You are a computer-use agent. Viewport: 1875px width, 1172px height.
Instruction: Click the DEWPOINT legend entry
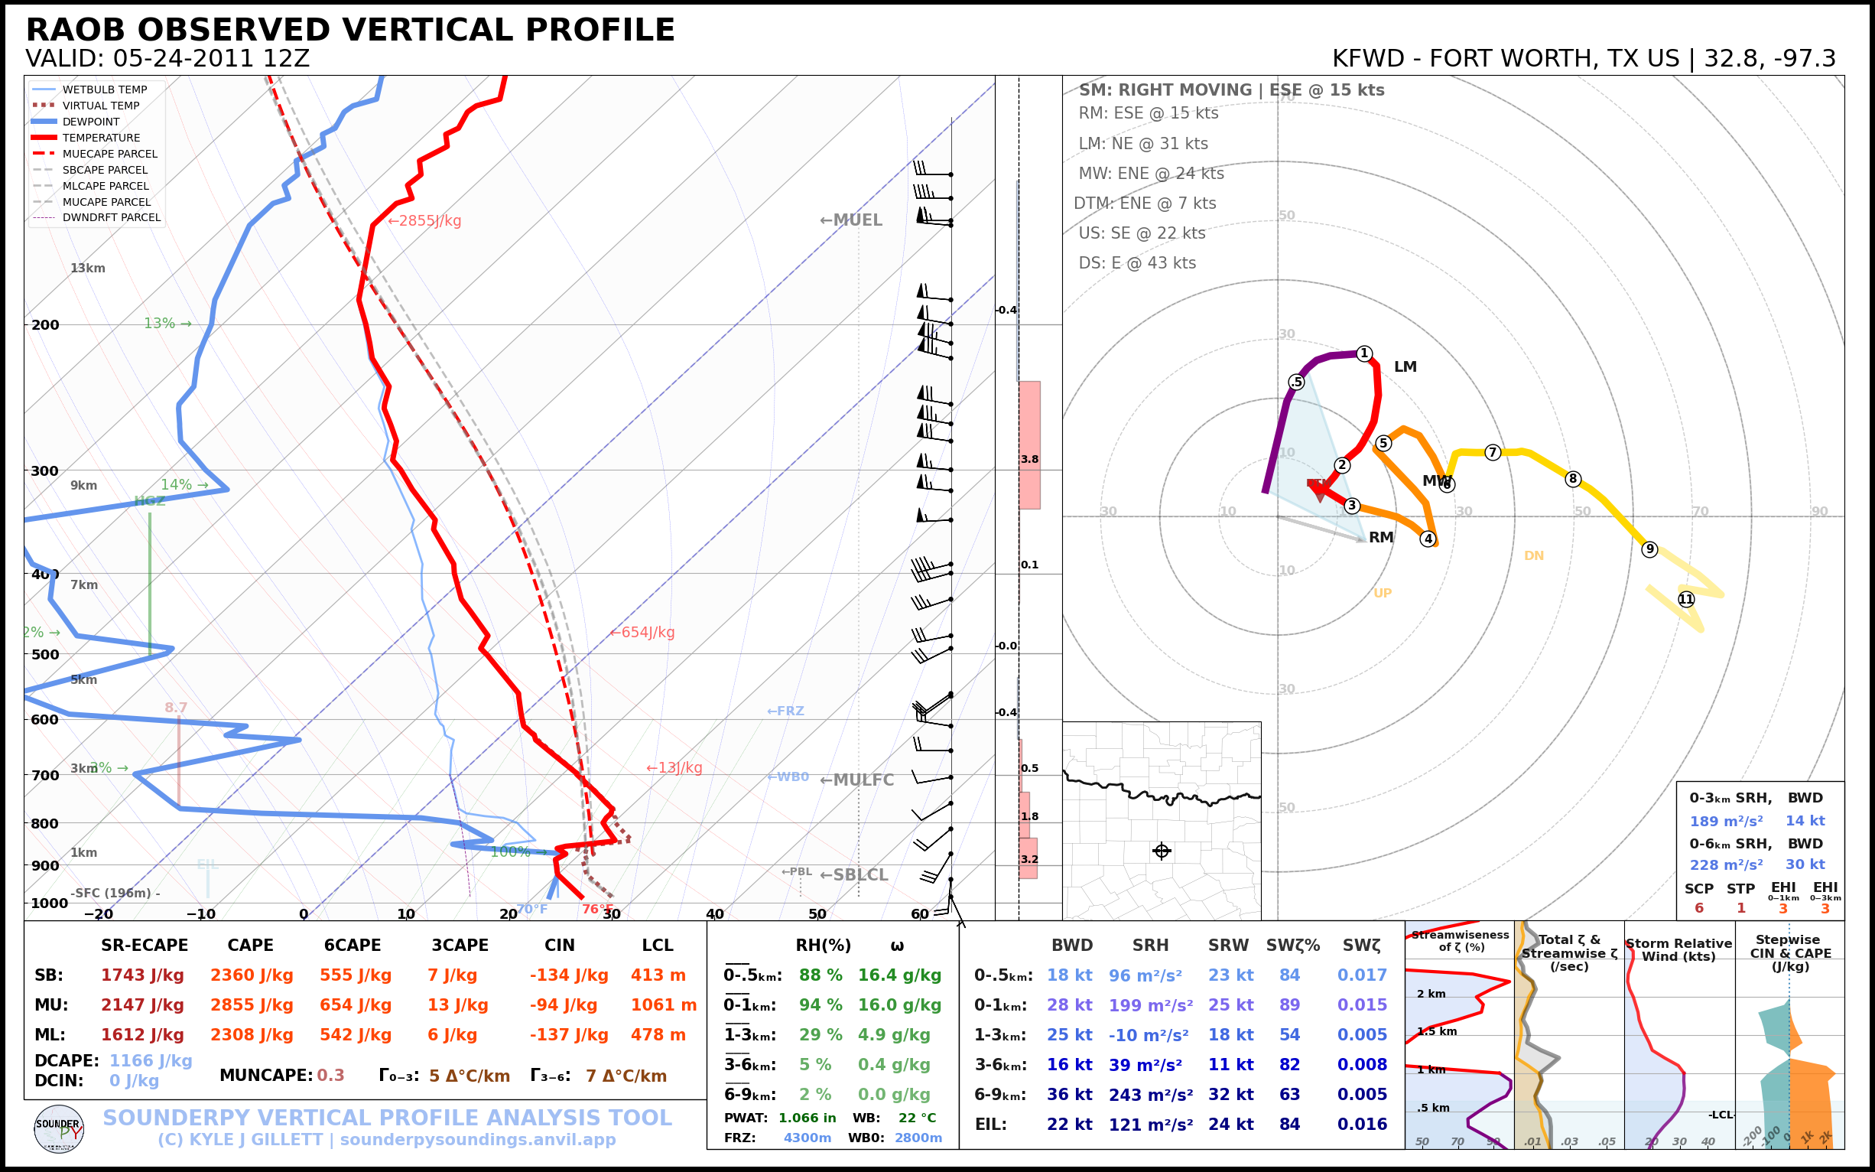tap(91, 122)
